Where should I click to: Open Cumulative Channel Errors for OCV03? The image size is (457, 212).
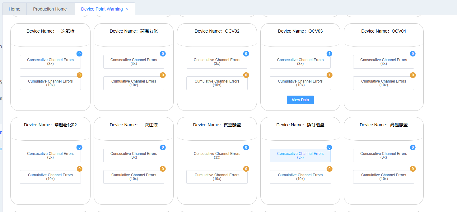300,83
